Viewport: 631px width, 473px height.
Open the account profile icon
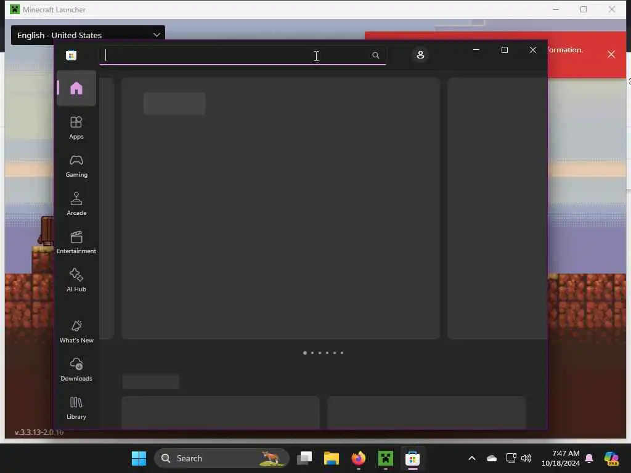[x=420, y=55]
